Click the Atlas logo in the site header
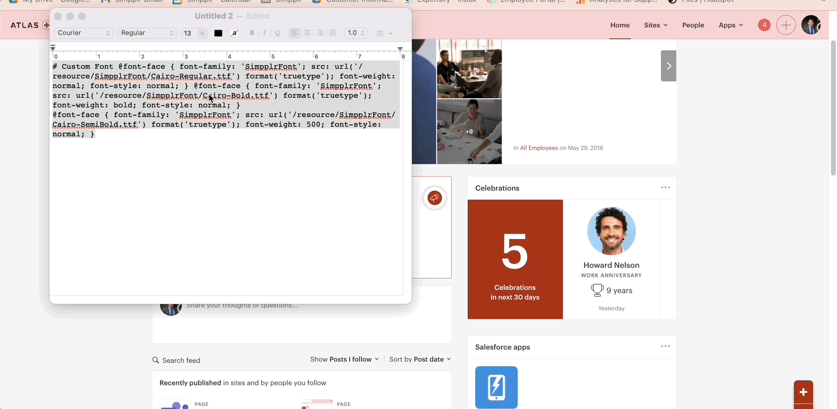 (x=30, y=25)
